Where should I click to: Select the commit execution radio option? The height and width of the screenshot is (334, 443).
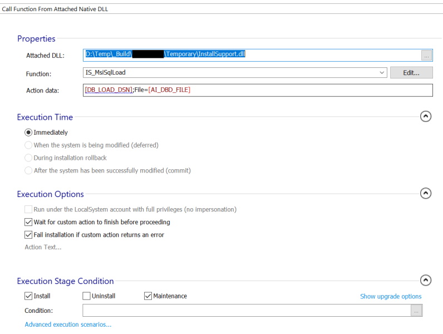click(x=28, y=171)
